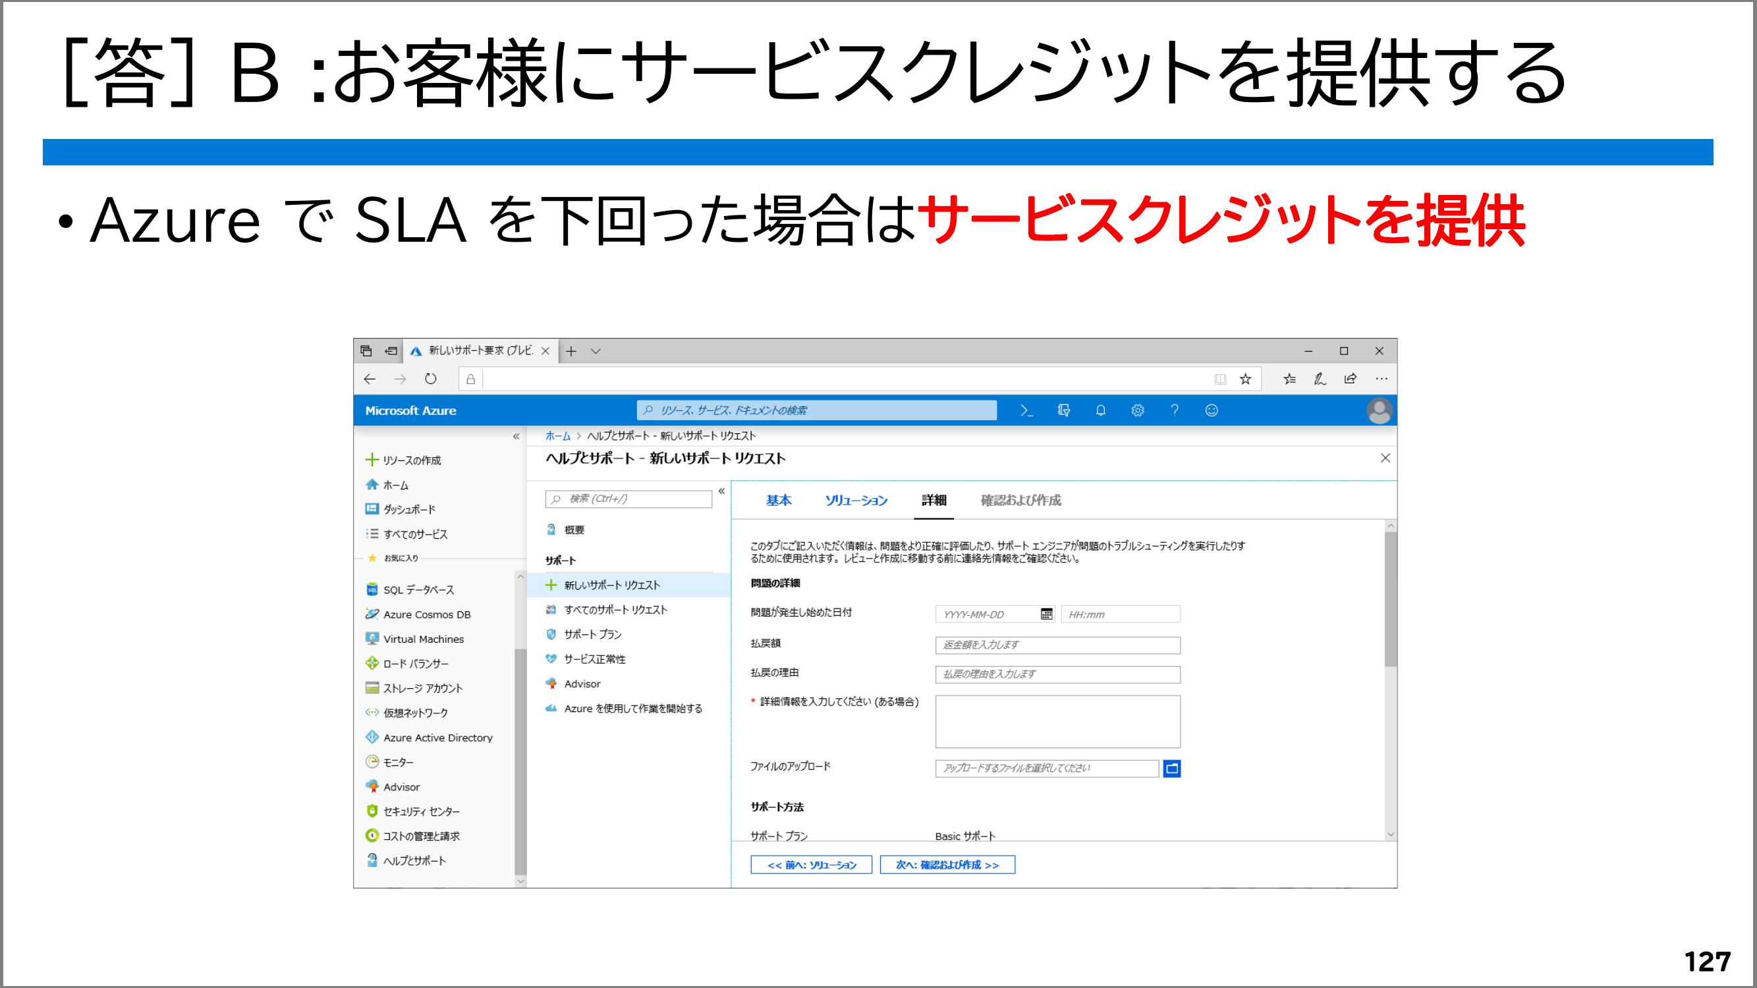Open the date picker calendar icon

coord(1046,615)
